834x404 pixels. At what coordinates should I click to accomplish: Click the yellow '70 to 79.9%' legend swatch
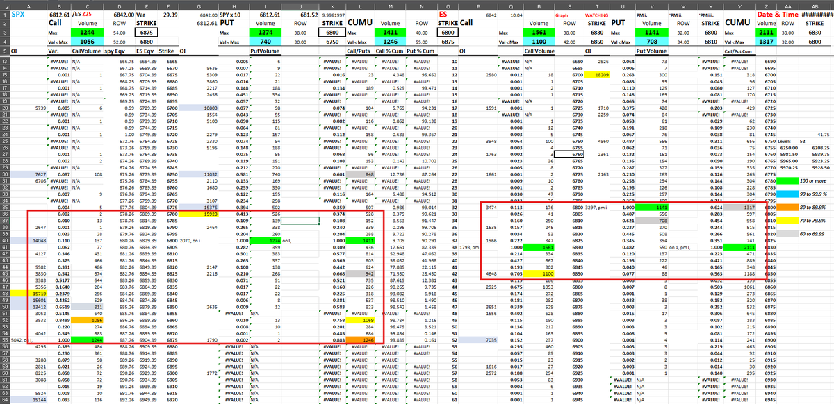pyautogui.click(x=788, y=220)
